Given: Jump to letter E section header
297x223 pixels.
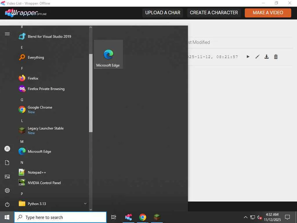Looking at the screenshot, I should (22, 47).
